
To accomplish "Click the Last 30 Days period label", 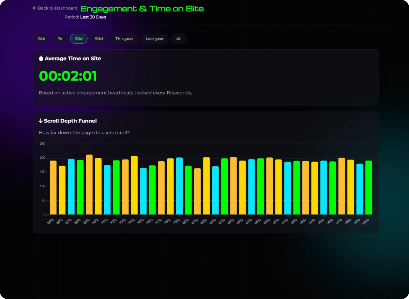I will (93, 17).
